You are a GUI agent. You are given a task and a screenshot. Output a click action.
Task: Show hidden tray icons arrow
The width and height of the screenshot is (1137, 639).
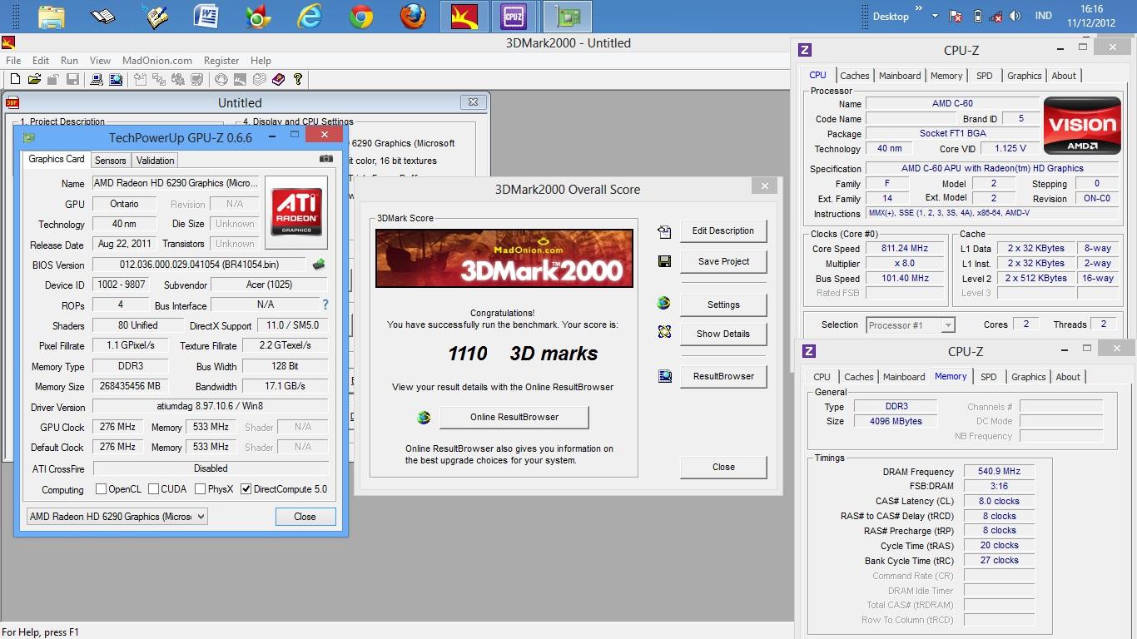coord(935,16)
